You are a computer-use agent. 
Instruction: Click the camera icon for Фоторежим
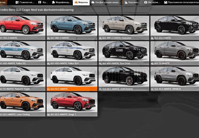146,2
